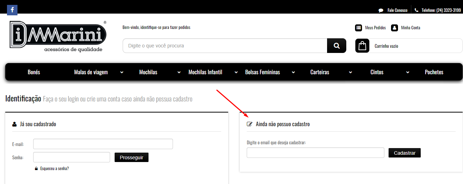
Task: Open the Mochilas Infantil menu item
Action: 205,72
